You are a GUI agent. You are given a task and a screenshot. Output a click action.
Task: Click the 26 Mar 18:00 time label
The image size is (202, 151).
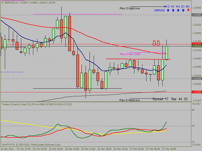pyautogui.click(x=104, y=149)
